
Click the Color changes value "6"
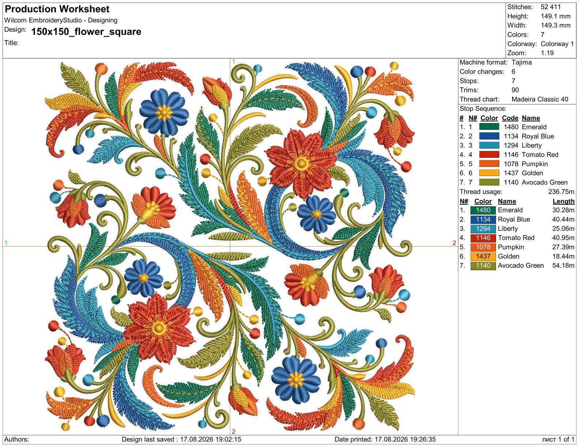pos(514,72)
